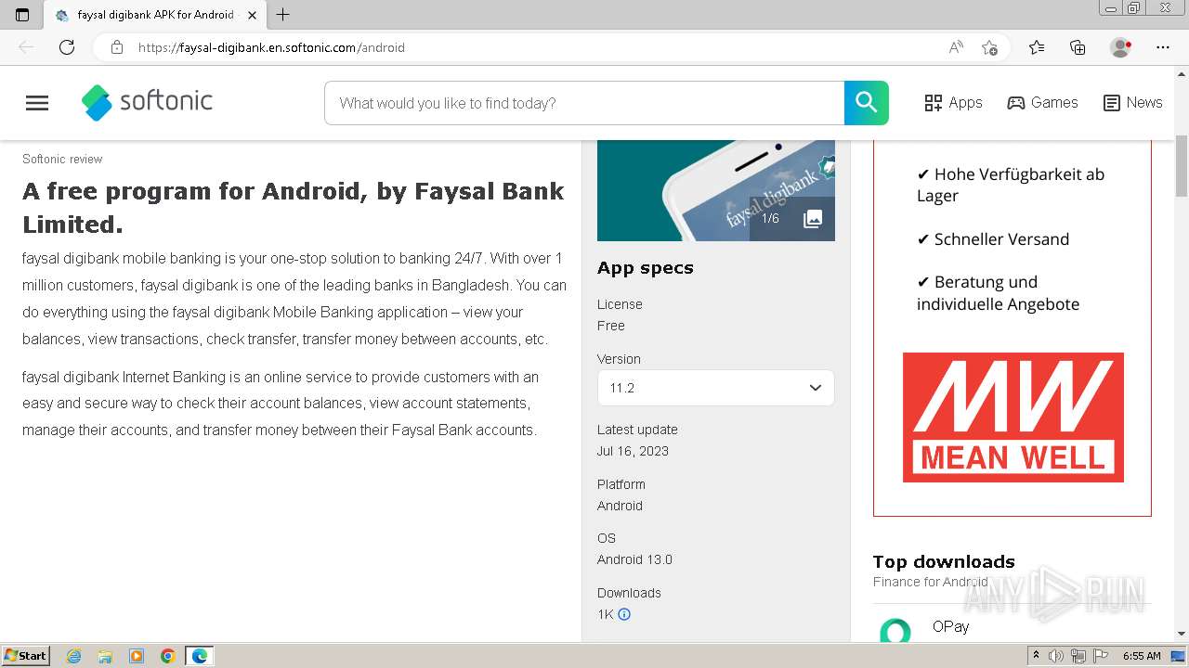The width and height of the screenshot is (1189, 668).
Task: Open the Apps section
Action: point(953,103)
